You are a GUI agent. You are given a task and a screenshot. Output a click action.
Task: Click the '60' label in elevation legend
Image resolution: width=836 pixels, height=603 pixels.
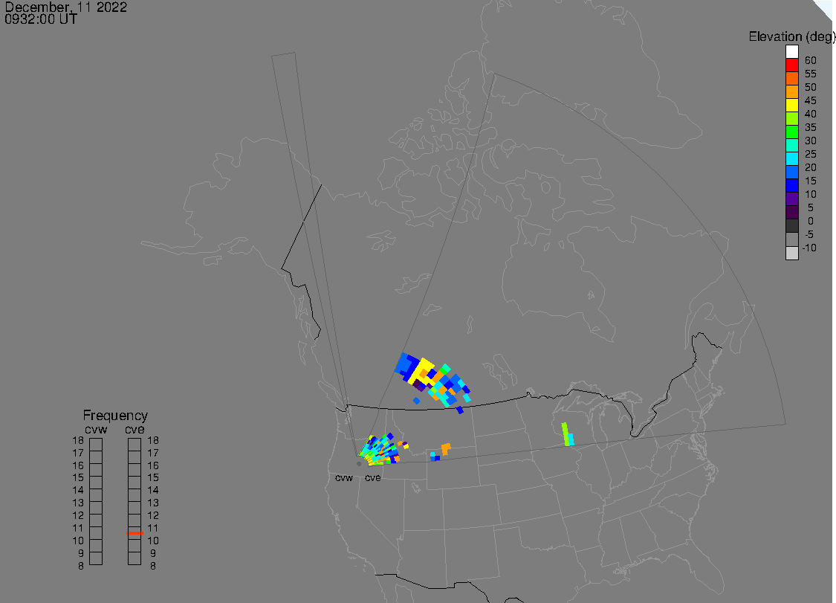tap(811, 60)
